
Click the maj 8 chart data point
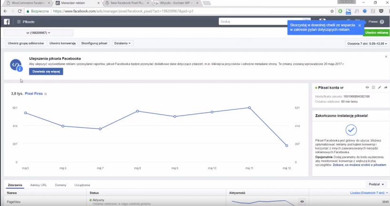click(x=138, y=111)
